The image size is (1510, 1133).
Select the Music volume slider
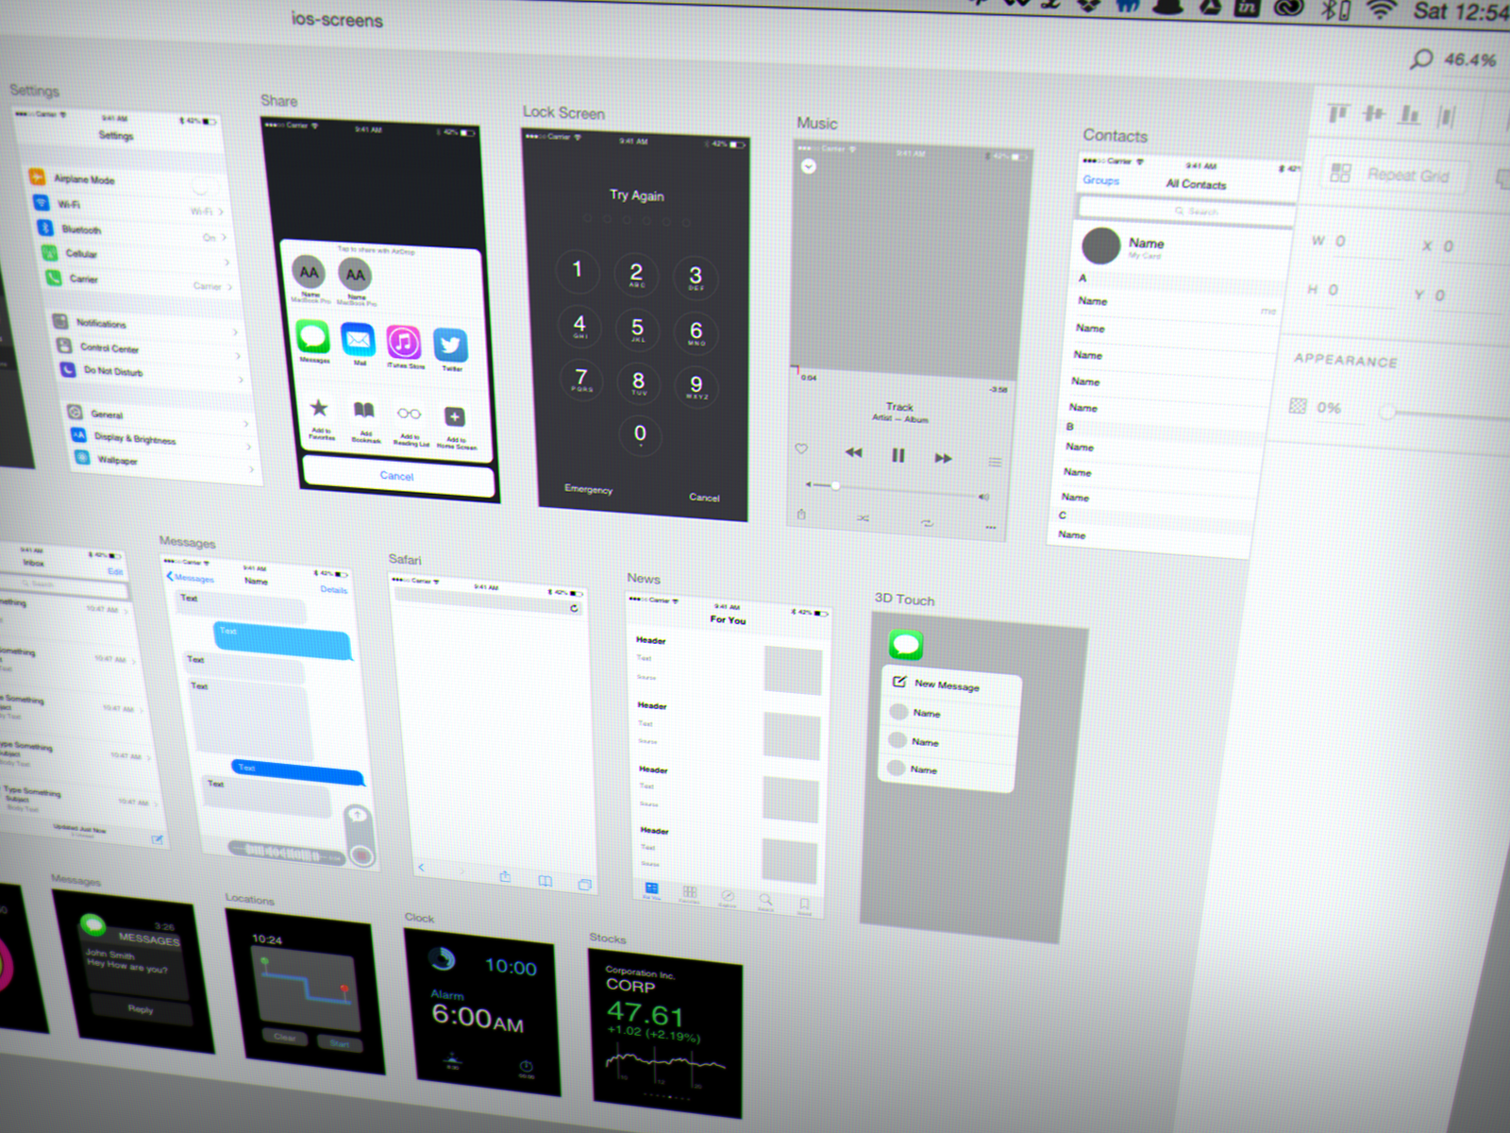(897, 491)
